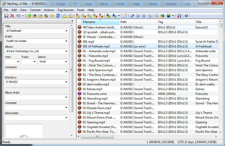The height and width of the screenshot is (146, 225).
Task: Save tag with the floppy disk icon
Action: pyautogui.click(x=6, y=16)
